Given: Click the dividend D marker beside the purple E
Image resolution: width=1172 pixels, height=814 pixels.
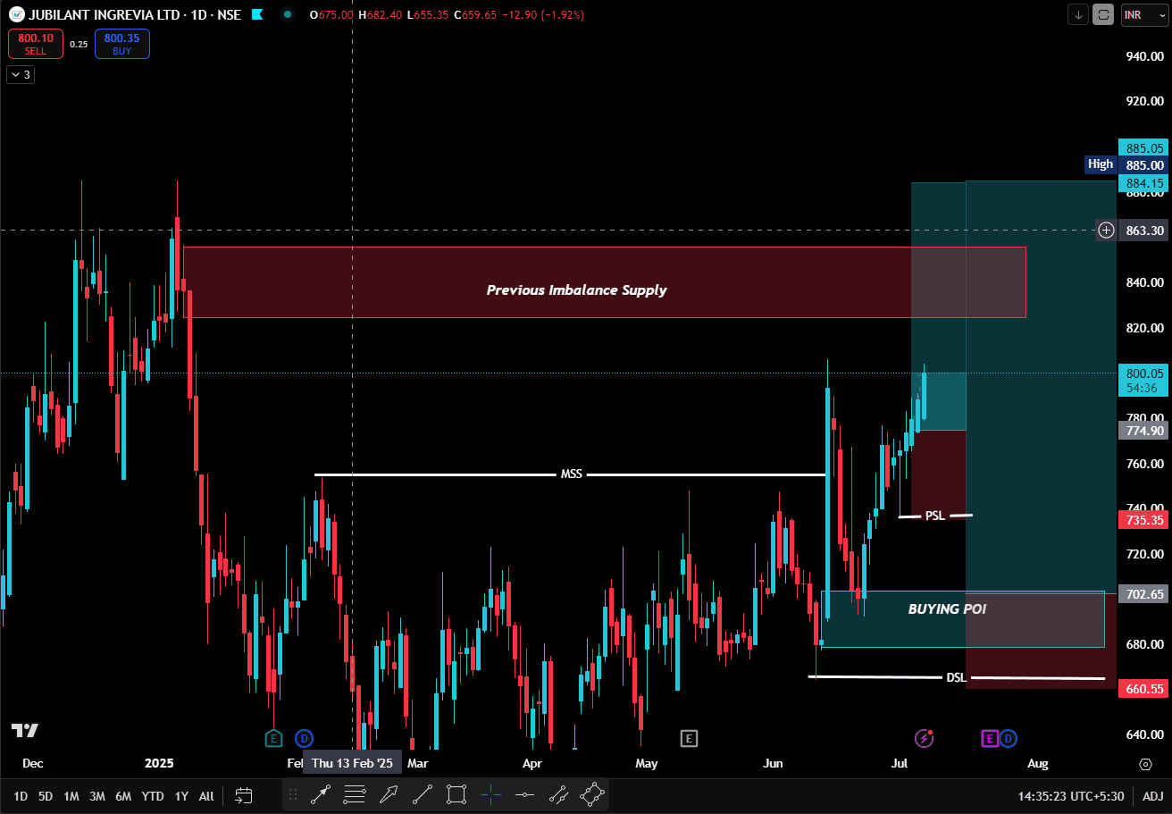Looking at the screenshot, I should (x=1008, y=738).
